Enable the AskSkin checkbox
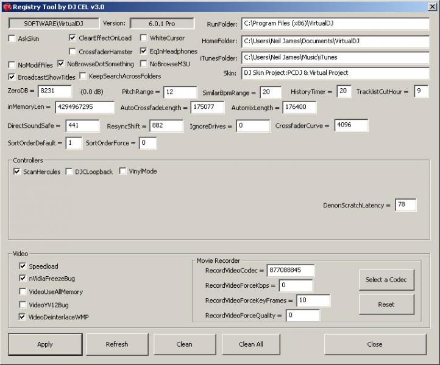Screen dimensions: 440x365 [x=12, y=38]
